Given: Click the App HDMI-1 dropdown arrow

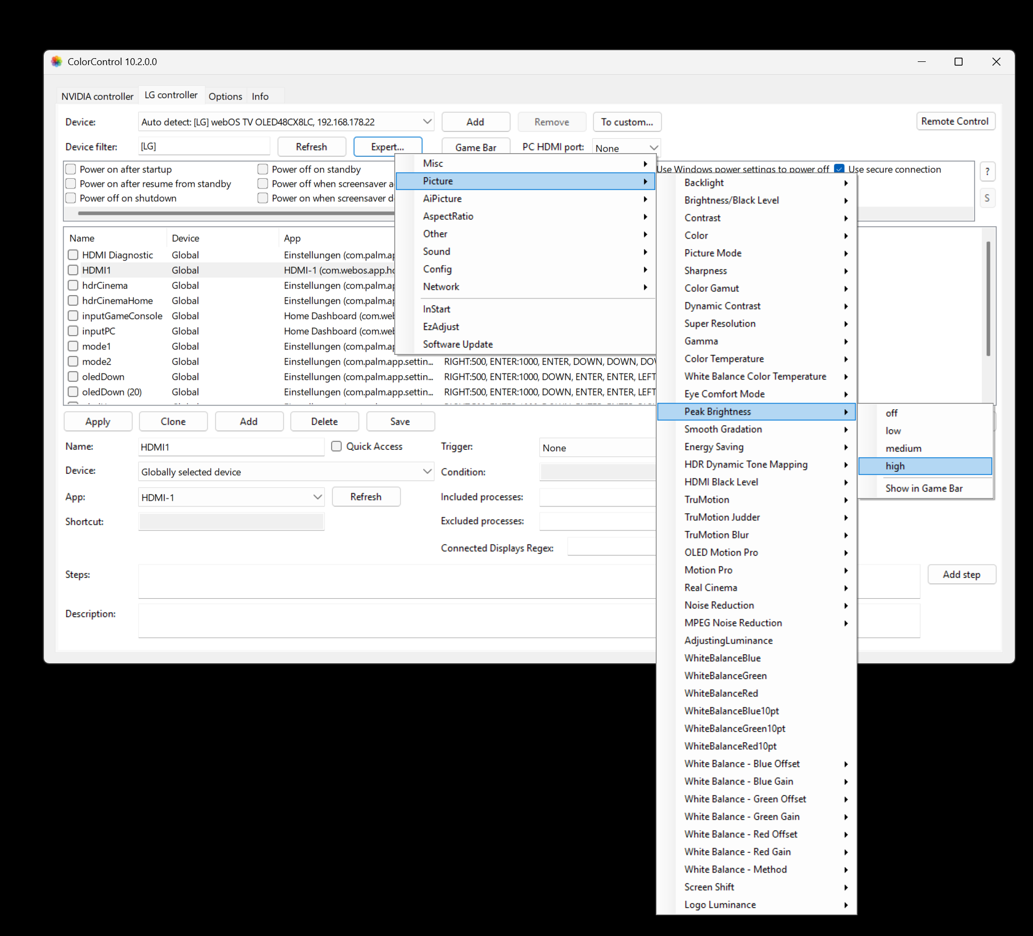Looking at the screenshot, I should [317, 497].
